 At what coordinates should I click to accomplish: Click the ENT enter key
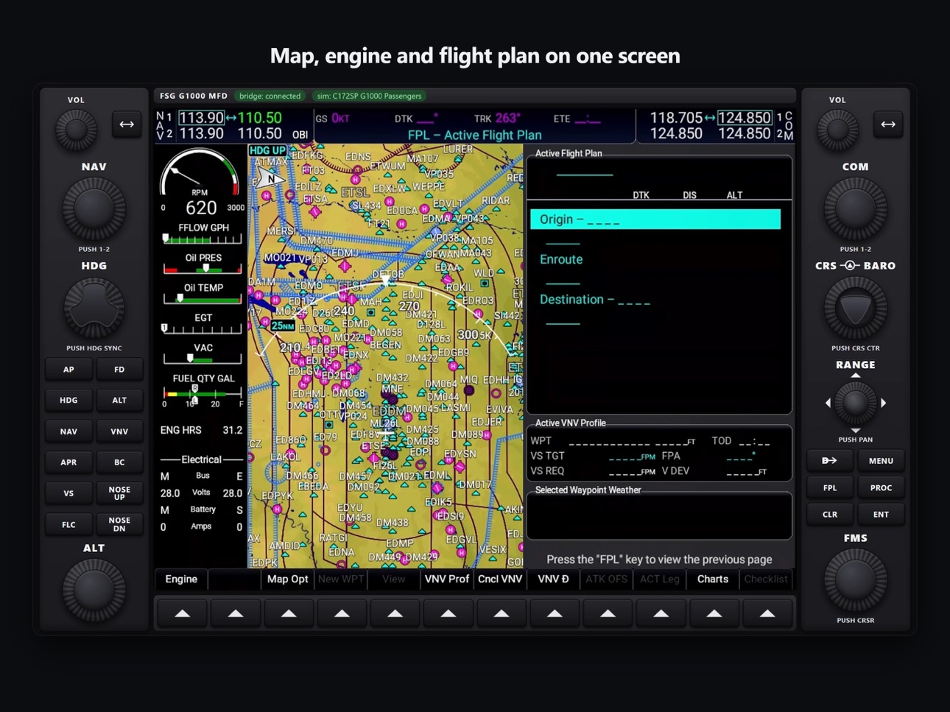tap(881, 514)
